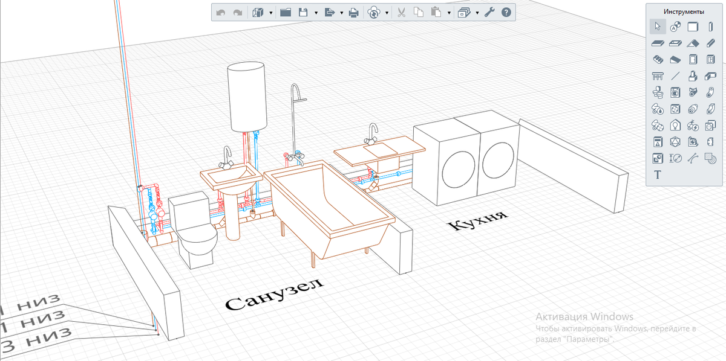Select the straight line drawing tool

point(675,76)
